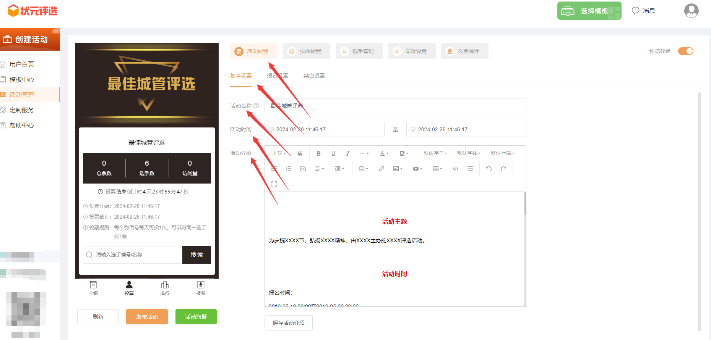The height and width of the screenshot is (340, 711).
Task: Click the 保存活动介绍 button
Action: pyautogui.click(x=288, y=323)
